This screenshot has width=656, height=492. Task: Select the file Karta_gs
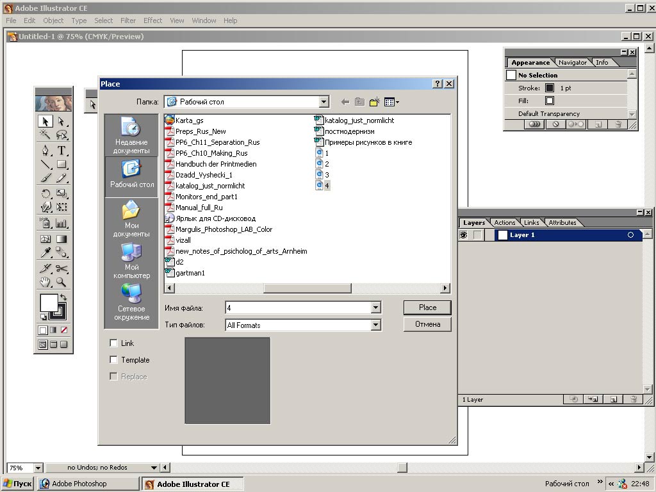click(184, 120)
